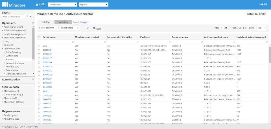This screenshot has height=129, width=271.
Task: Sort by Last check in time column header
Action: pyautogui.click(x=251, y=37)
